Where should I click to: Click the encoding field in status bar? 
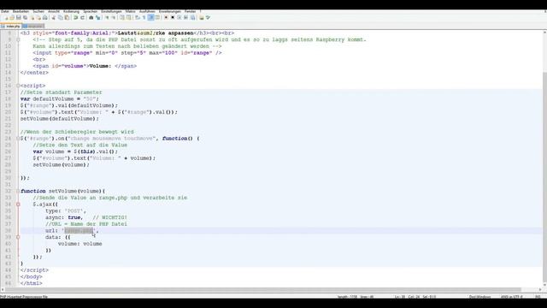pyautogui.click(x=511, y=297)
